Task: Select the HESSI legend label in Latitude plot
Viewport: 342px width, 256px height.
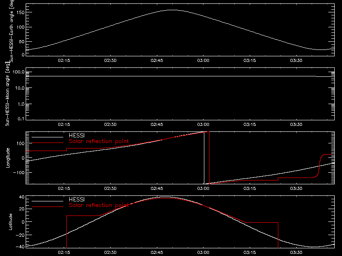Action: click(x=77, y=199)
